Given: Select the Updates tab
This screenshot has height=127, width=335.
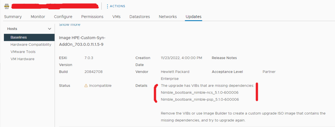Looking at the screenshot, I should 193,17.
